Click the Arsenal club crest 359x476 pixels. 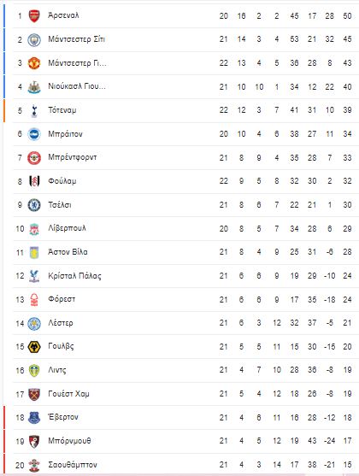click(34, 15)
